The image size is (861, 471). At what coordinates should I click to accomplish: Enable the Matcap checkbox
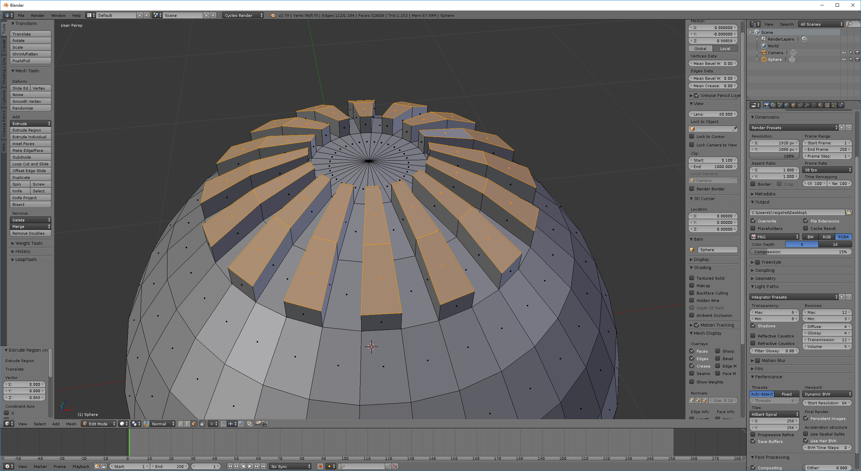(692, 286)
